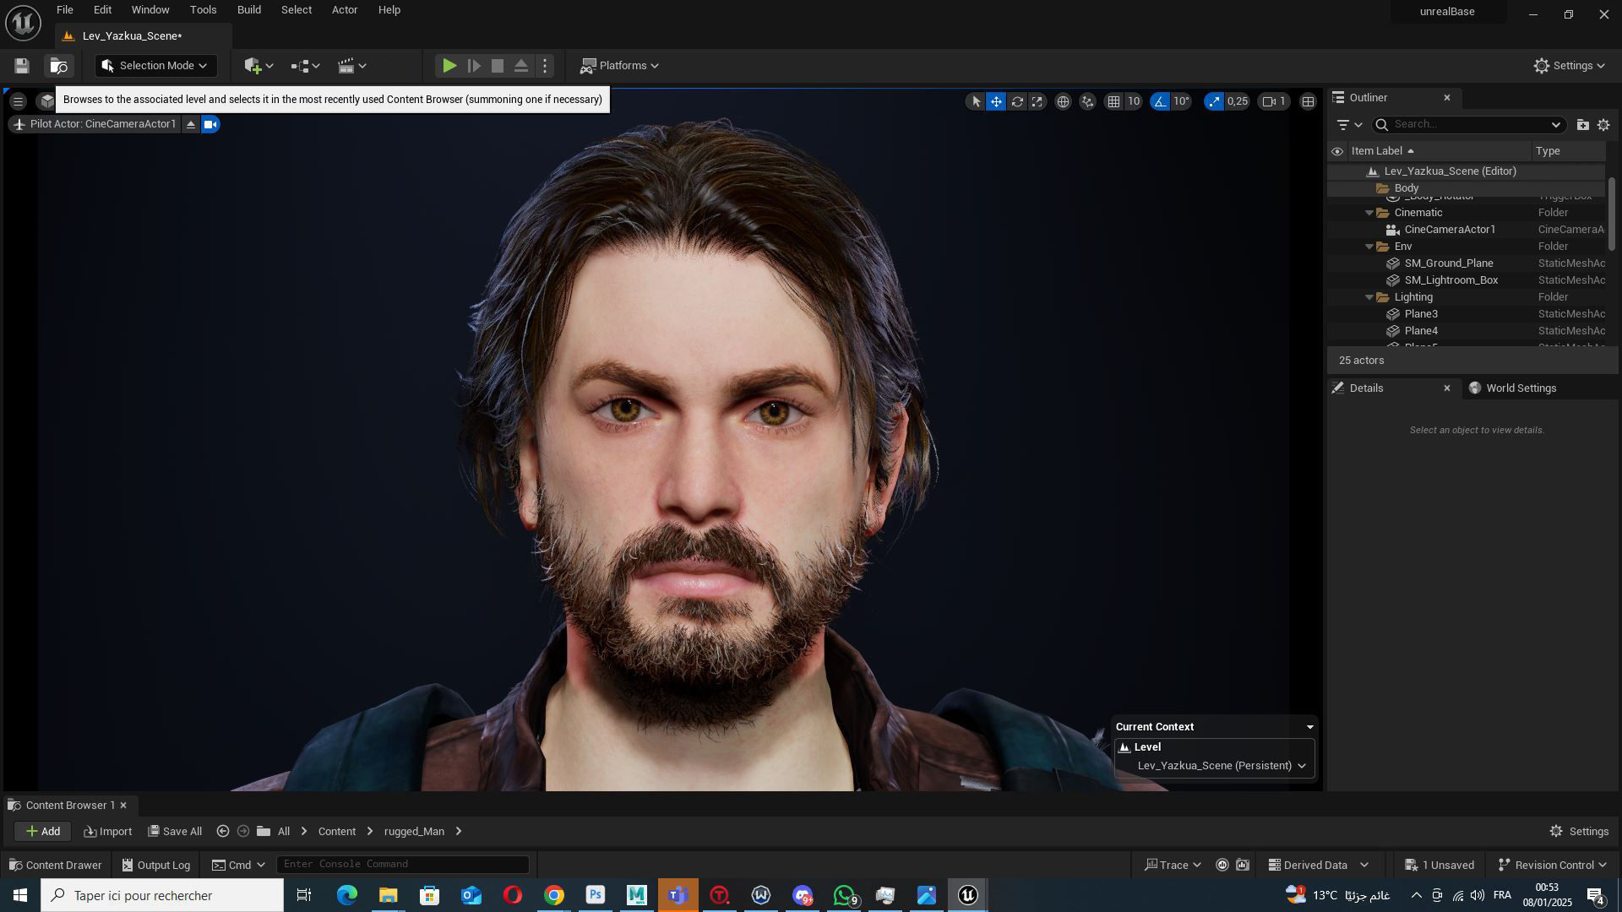Click the viewport layout maximize/restore icon
This screenshot has width=1622, height=912.
pyautogui.click(x=1308, y=101)
